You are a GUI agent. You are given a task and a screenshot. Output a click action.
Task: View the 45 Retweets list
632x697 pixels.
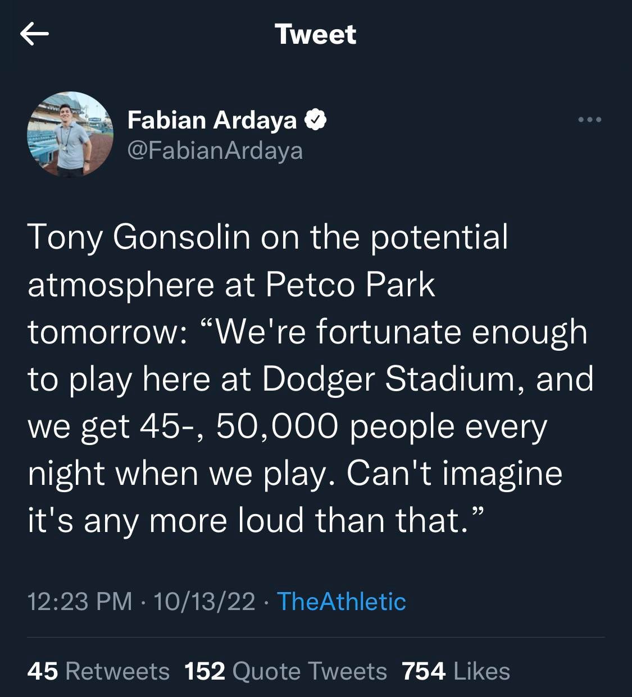(x=98, y=671)
